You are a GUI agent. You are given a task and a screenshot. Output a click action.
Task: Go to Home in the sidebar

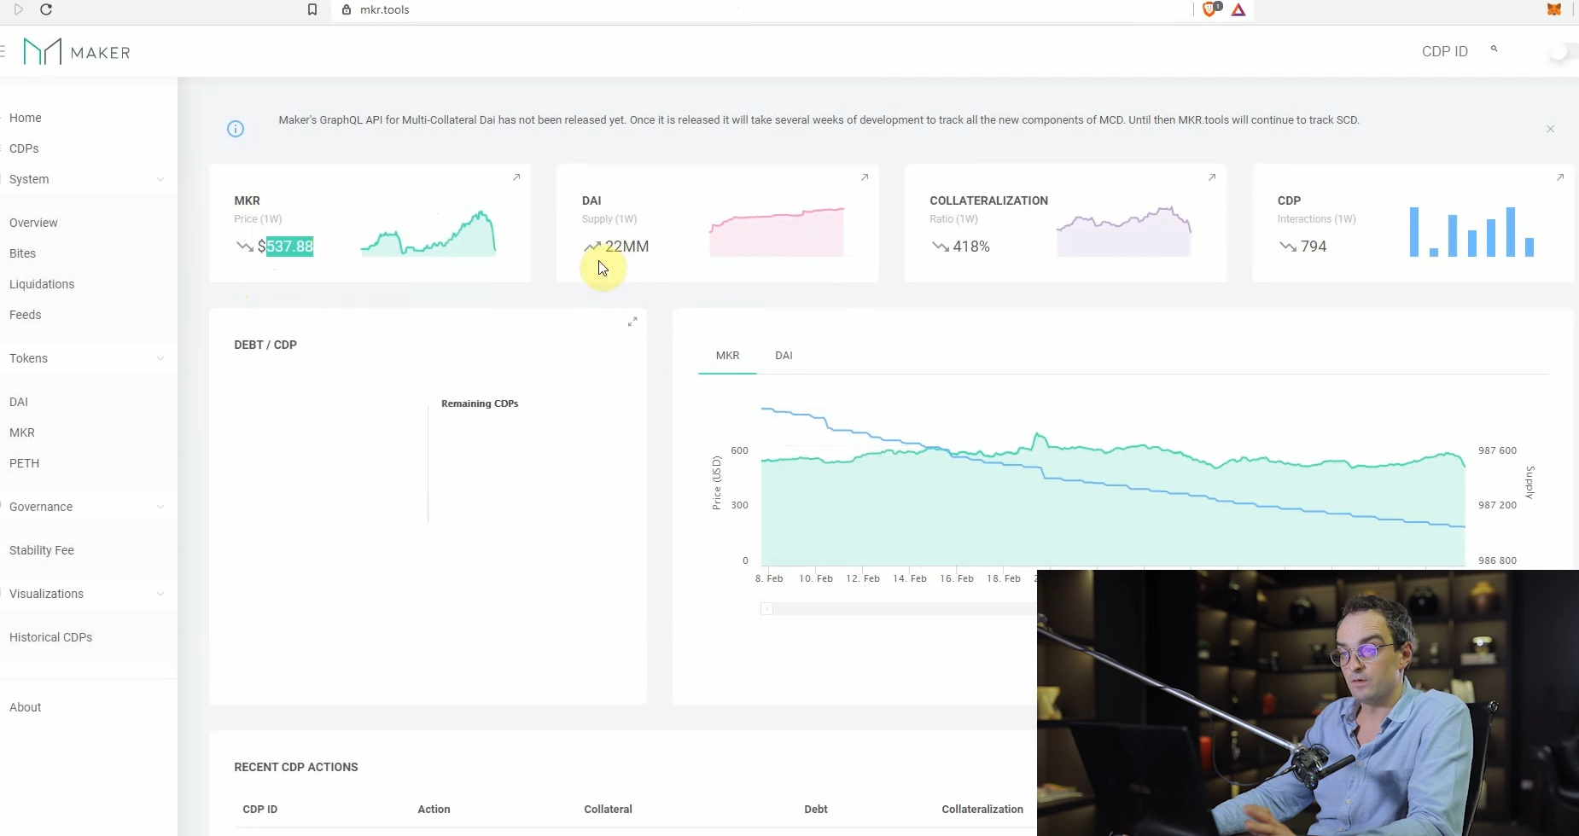[x=26, y=118]
